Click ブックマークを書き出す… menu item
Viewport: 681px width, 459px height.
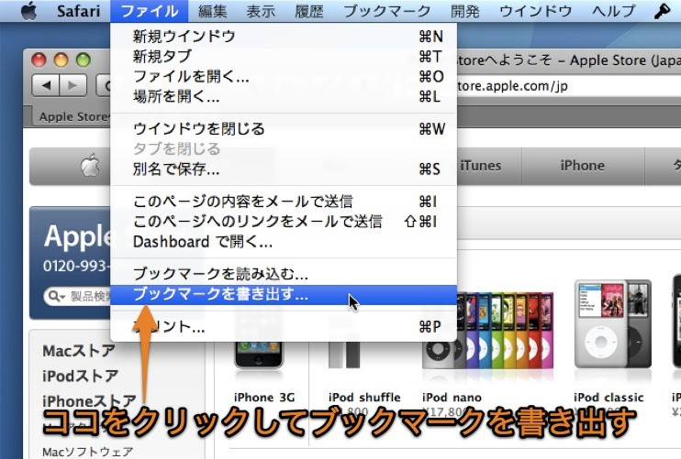coord(284,294)
